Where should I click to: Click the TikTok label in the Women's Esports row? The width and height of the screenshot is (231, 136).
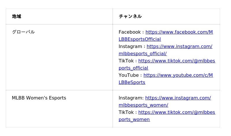click(x=126, y=112)
